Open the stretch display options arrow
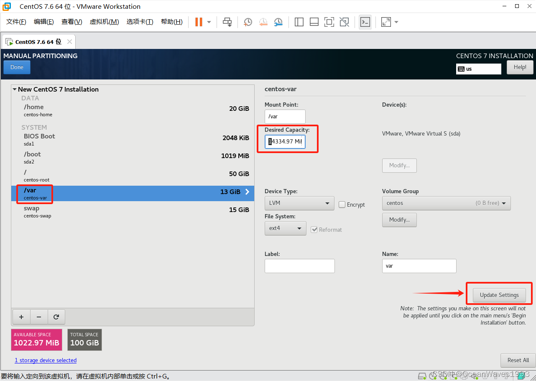The width and height of the screenshot is (536, 381). coord(396,22)
